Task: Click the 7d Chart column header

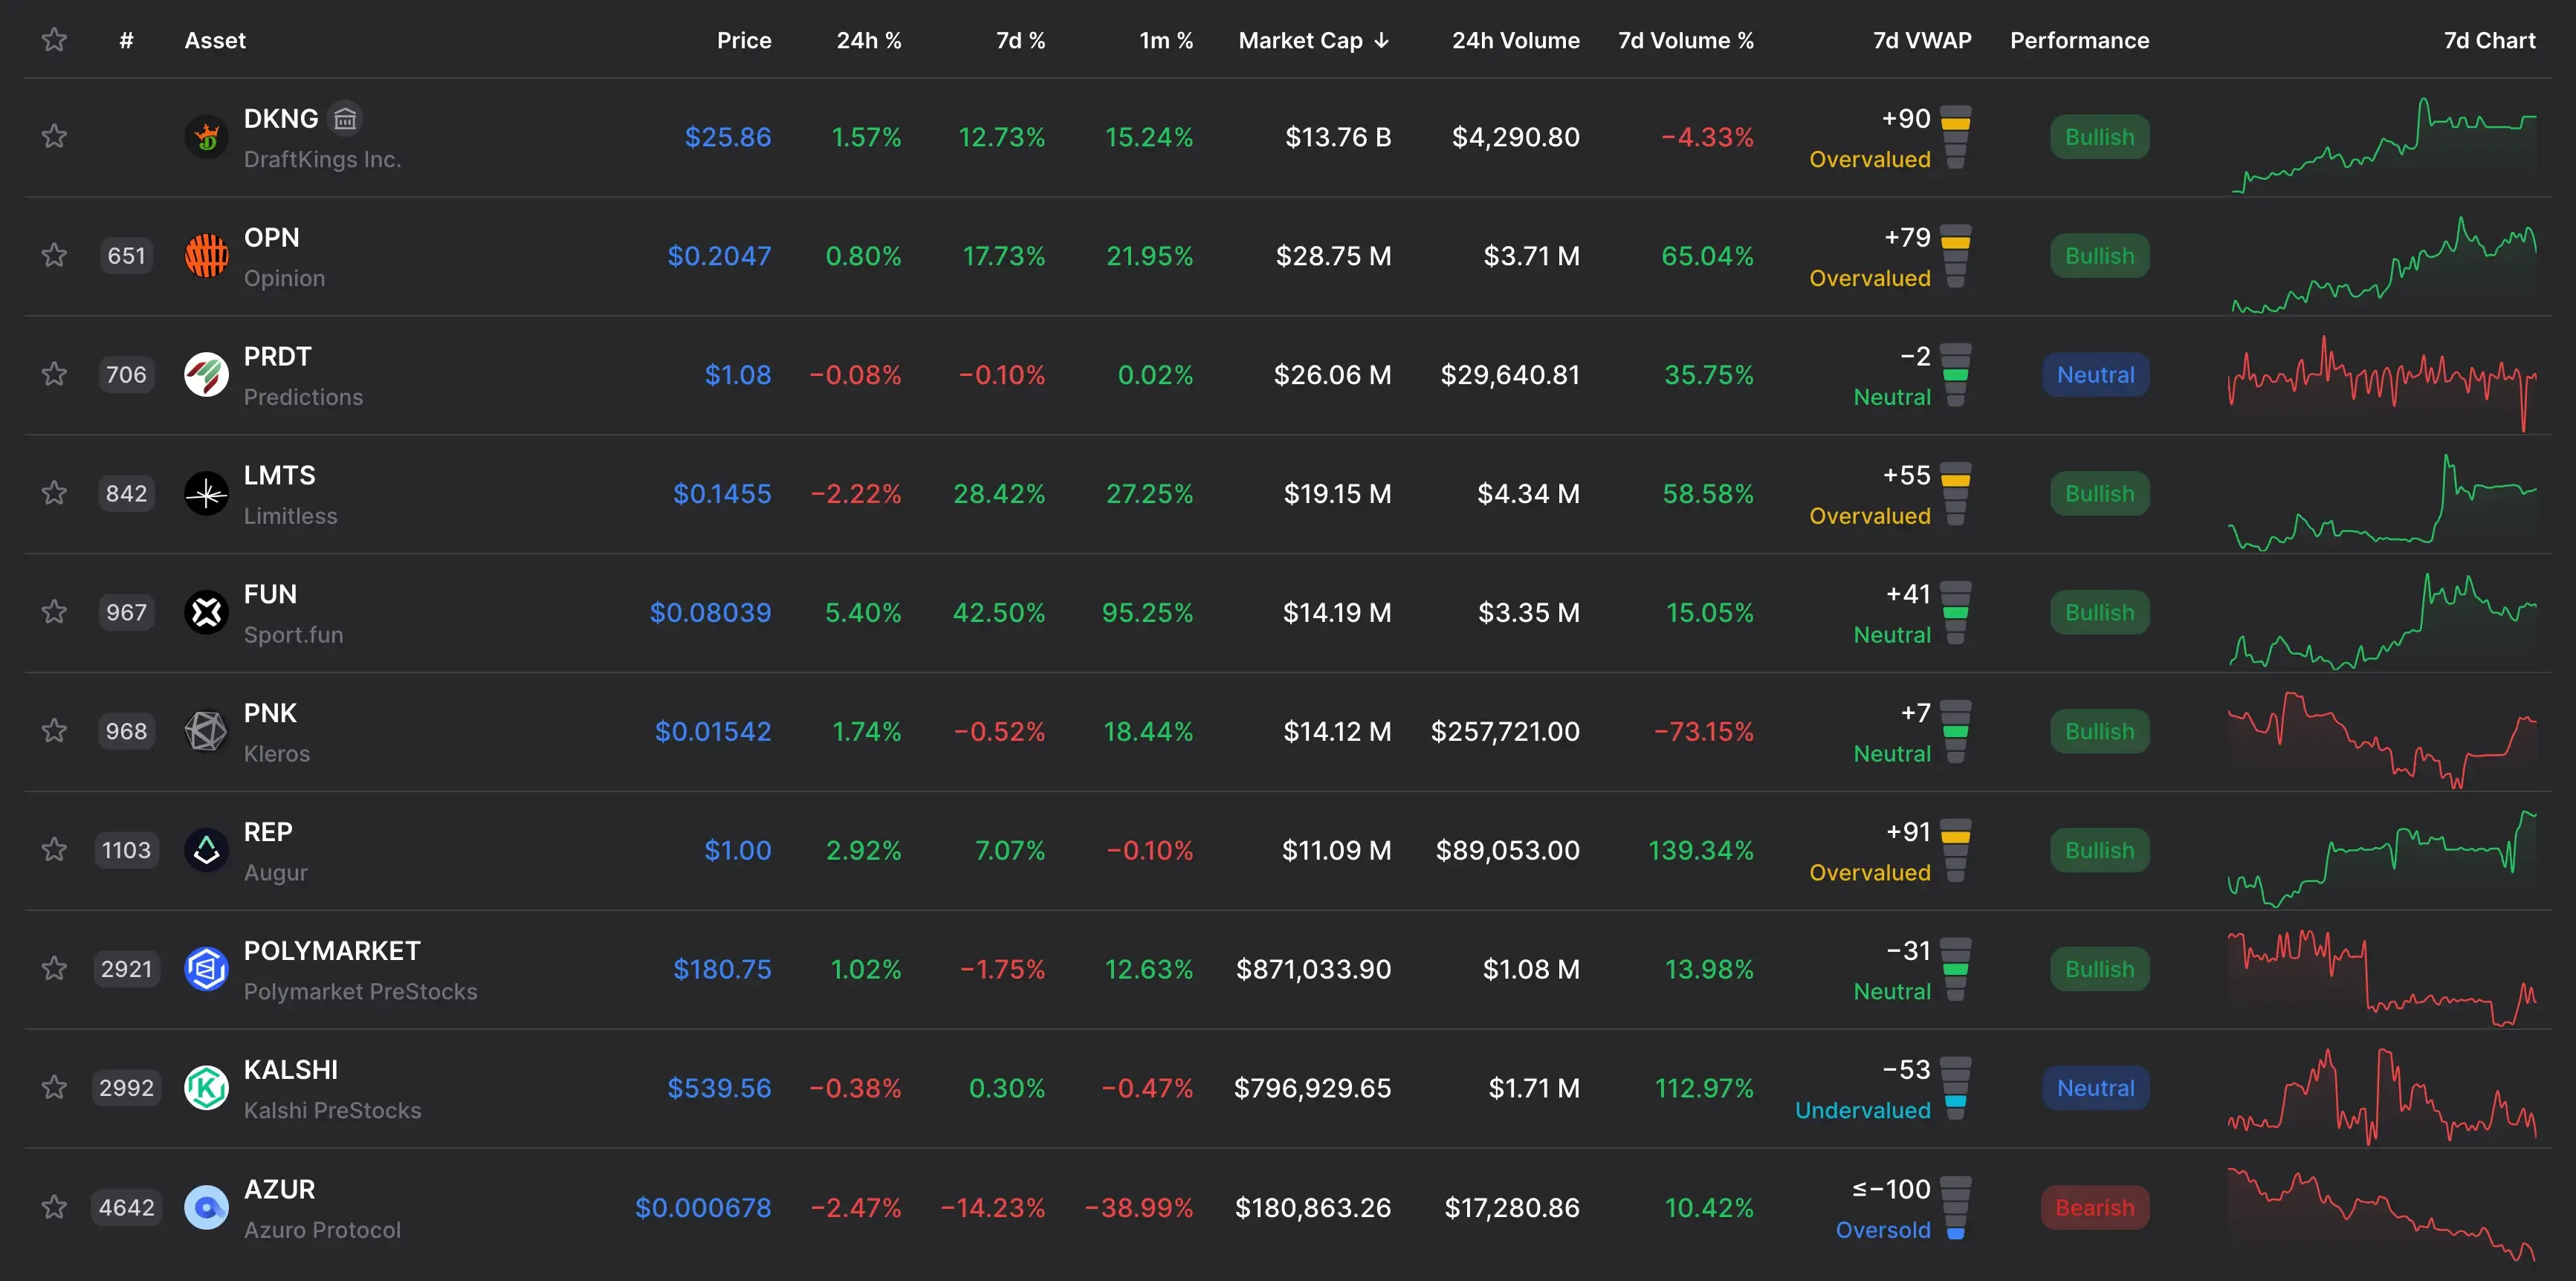Action: tap(2489, 40)
